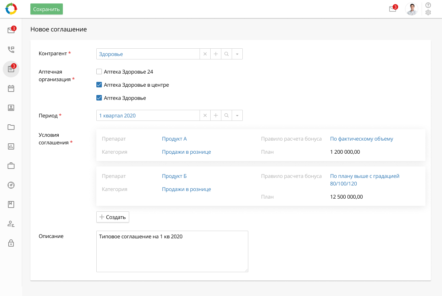Open the folder icon in the sidebar

(x=11, y=127)
